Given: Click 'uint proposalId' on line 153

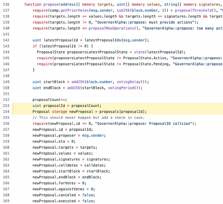Looking at the screenshot, I should 49,106.
